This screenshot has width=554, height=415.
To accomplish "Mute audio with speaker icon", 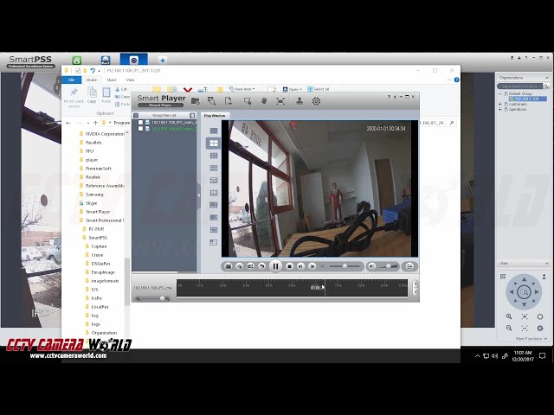I will tap(371, 266).
